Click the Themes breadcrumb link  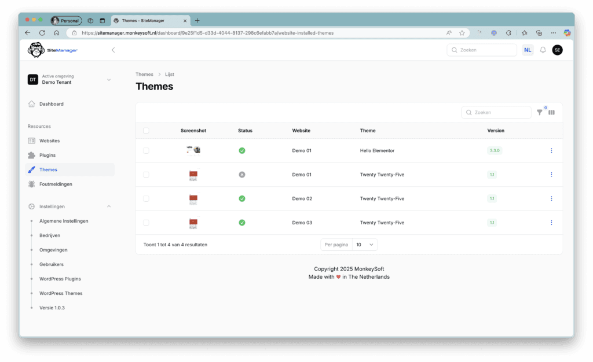tap(144, 75)
